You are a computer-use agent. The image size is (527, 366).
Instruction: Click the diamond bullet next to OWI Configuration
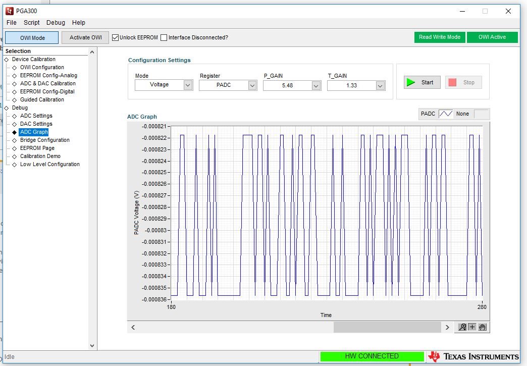[x=15, y=68]
